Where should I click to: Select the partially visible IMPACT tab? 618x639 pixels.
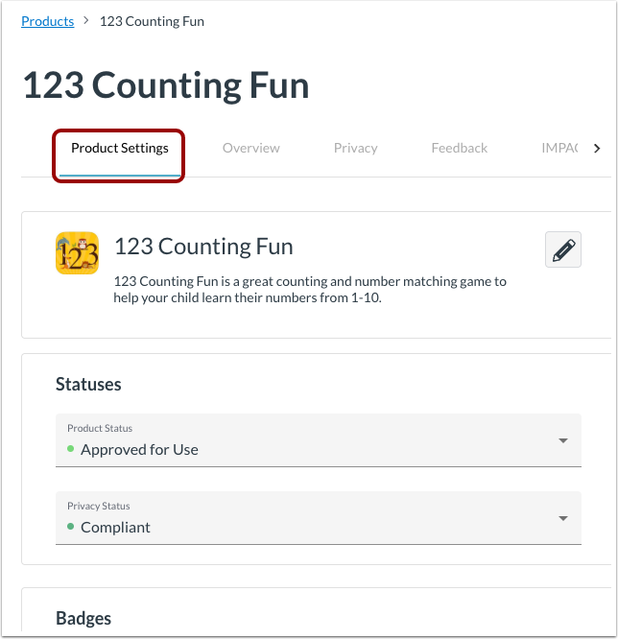pos(559,148)
